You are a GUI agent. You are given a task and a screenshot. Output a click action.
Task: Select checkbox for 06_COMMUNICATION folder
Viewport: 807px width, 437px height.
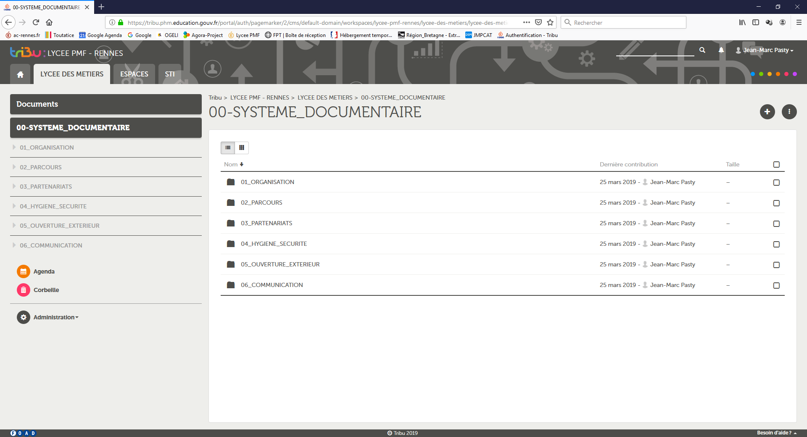[776, 285]
